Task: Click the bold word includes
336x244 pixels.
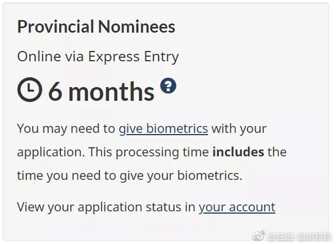Action: tap(238, 152)
